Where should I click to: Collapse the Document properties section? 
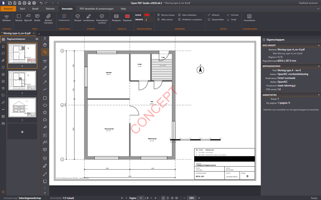click(319, 46)
